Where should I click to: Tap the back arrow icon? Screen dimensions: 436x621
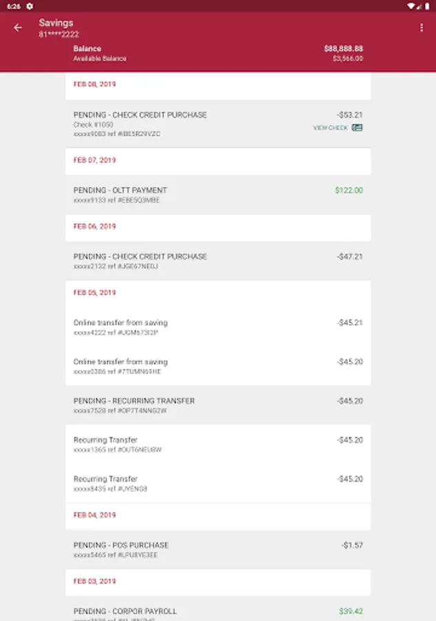[x=18, y=28]
